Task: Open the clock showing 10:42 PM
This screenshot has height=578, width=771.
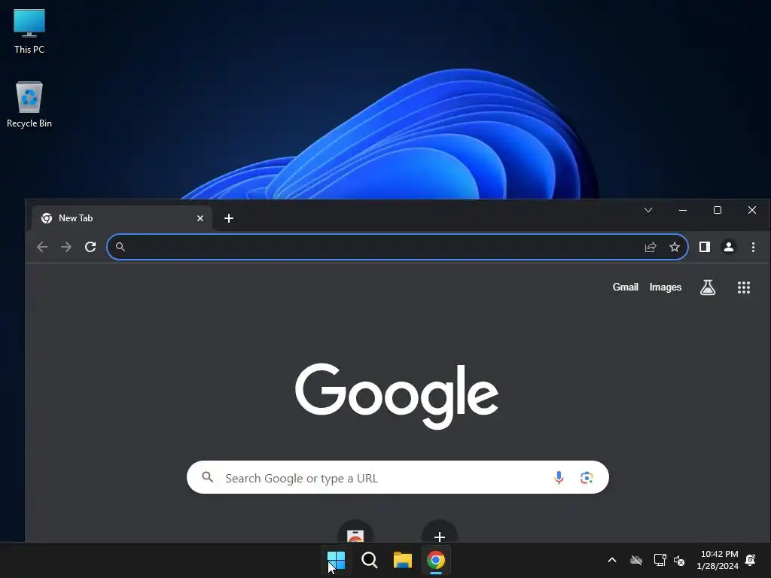Action: point(718,560)
